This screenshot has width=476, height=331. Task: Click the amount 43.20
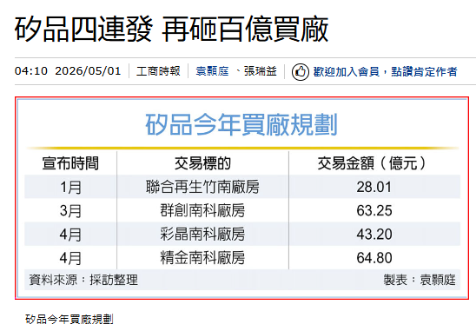point(374,234)
